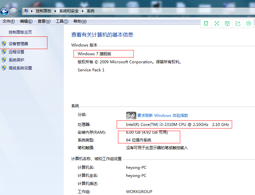Click the green share arrow icon

coord(238,23)
